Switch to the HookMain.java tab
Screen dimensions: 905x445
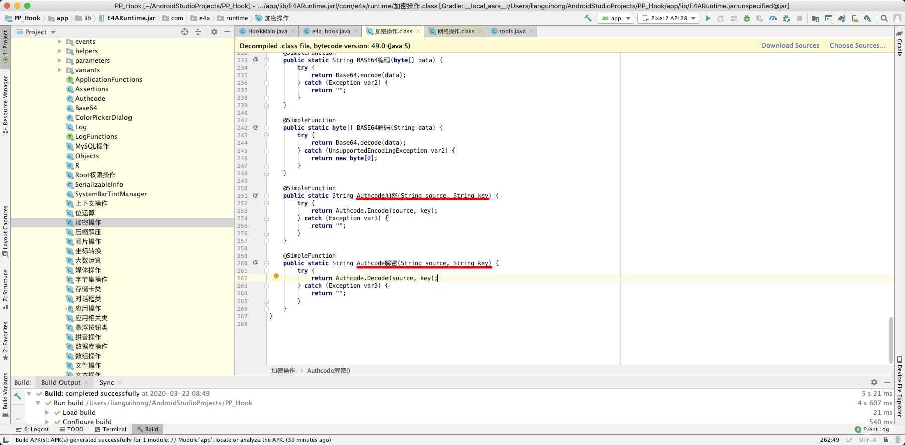[x=267, y=31]
